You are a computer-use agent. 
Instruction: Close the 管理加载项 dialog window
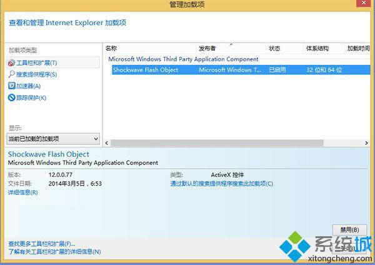click(364, 3)
